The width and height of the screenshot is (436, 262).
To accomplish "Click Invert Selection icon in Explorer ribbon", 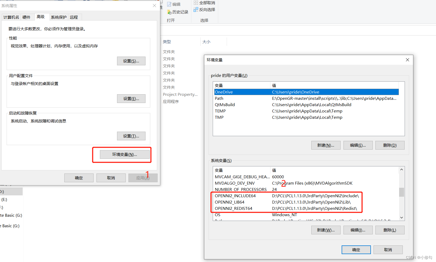I will tap(196, 9).
